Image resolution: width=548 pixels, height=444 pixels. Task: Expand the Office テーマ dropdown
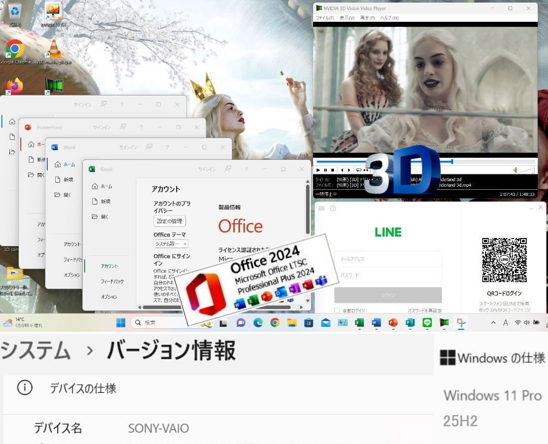click(x=170, y=244)
